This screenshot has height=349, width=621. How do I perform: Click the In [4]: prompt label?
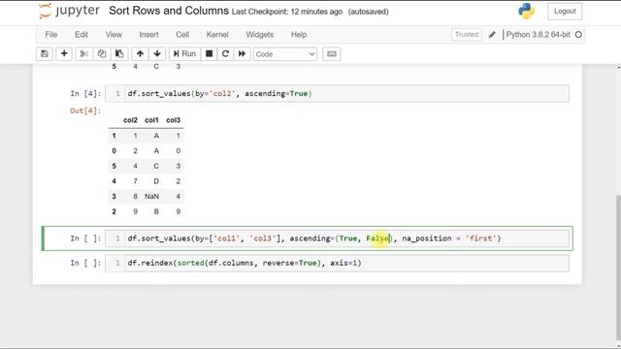[85, 94]
